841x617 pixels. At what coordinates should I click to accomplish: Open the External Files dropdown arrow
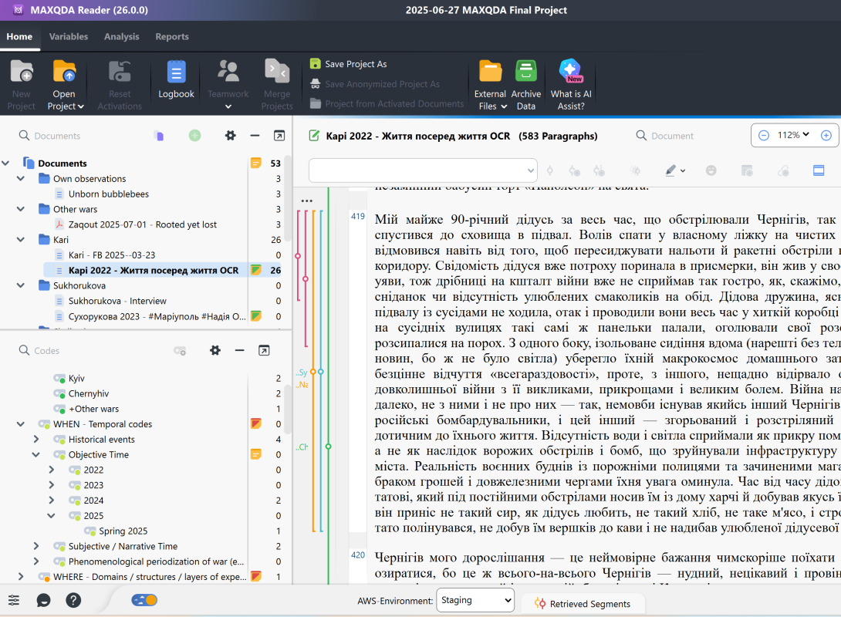[x=504, y=106]
